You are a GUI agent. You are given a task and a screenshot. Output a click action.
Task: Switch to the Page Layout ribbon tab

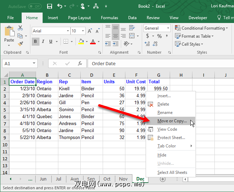click(79, 18)
